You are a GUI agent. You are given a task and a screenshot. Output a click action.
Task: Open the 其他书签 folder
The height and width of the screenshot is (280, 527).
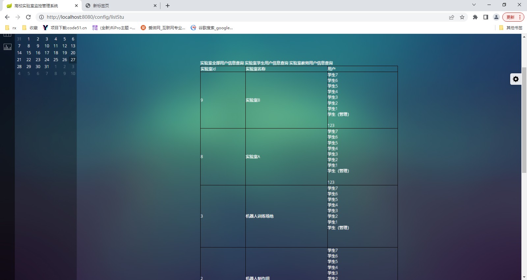[511, 28]
